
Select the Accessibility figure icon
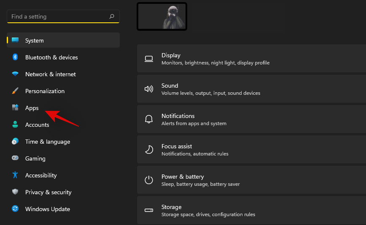click(x=15, y=175)
